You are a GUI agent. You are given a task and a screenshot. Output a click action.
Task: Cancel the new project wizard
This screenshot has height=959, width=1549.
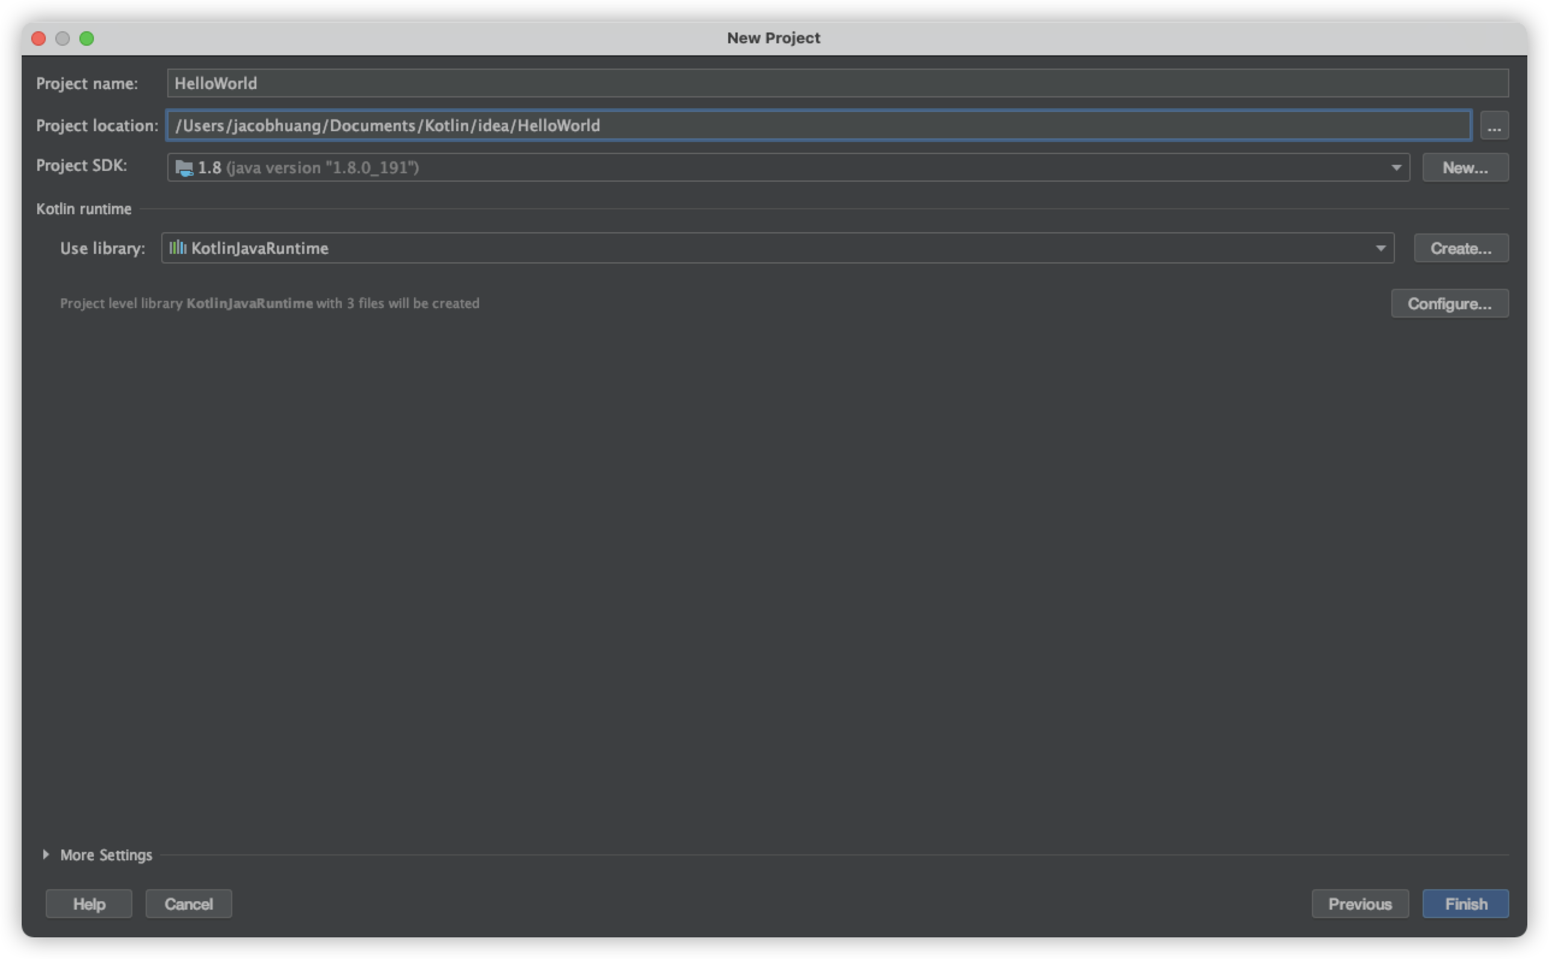188,904
